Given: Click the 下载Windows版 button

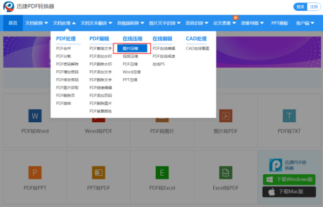Looking at the screenshot, I should pos(289,180).
